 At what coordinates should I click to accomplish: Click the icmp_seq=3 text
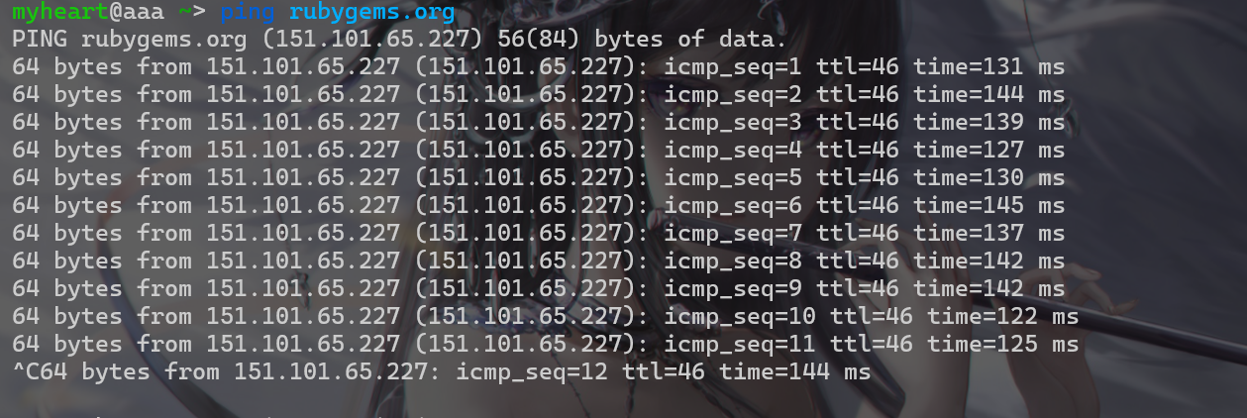tap(732, 123)
